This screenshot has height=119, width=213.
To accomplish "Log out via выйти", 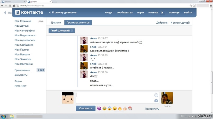I will (x=188, y=12).
